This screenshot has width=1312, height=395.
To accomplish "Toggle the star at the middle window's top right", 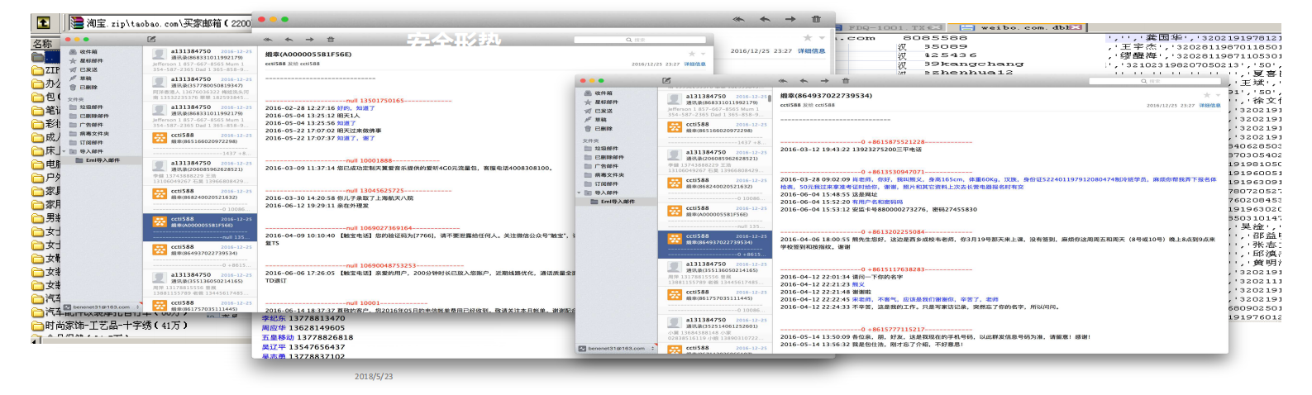I will (808, 38).
